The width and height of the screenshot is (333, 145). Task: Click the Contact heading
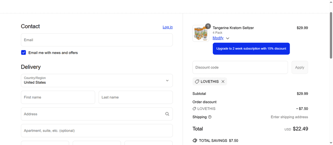(x=31, y=26)
